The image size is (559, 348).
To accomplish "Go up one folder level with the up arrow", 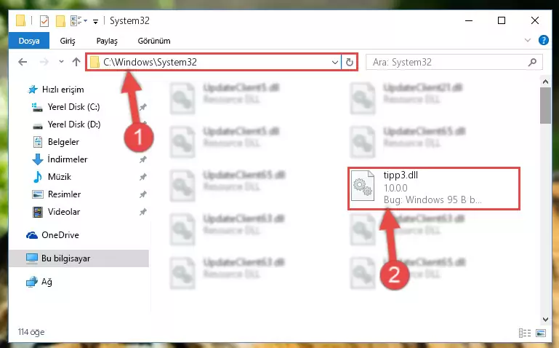I will point(76,62).
